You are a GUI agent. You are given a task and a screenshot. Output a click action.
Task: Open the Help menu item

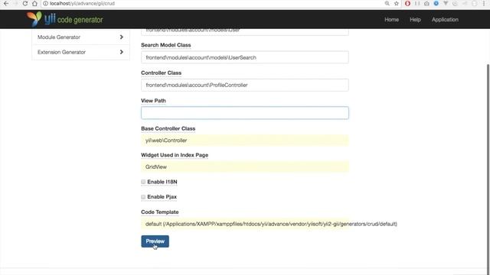coord(415,20)
